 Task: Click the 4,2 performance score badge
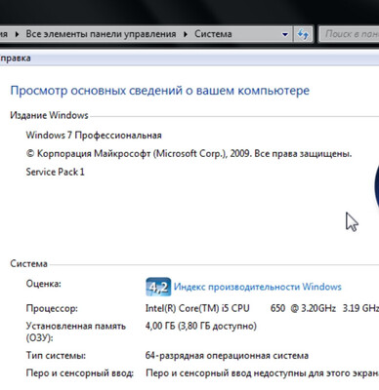tap(158, 287)
